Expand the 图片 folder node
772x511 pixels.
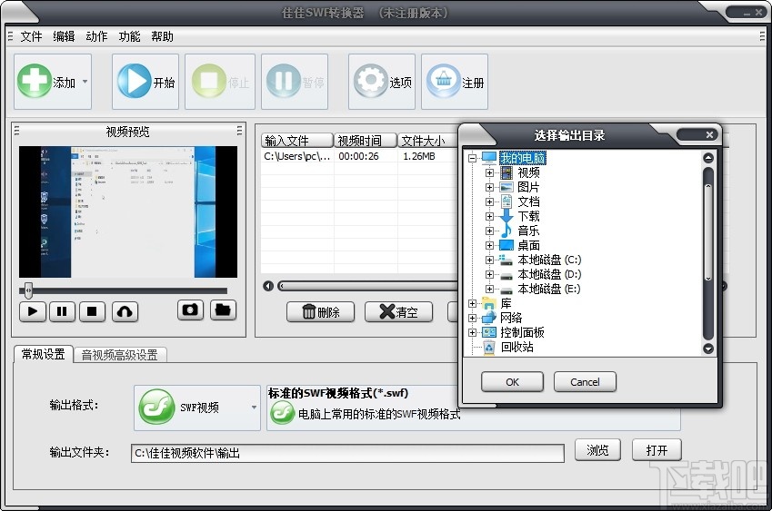pyautogui.click(x=489, y=187)
